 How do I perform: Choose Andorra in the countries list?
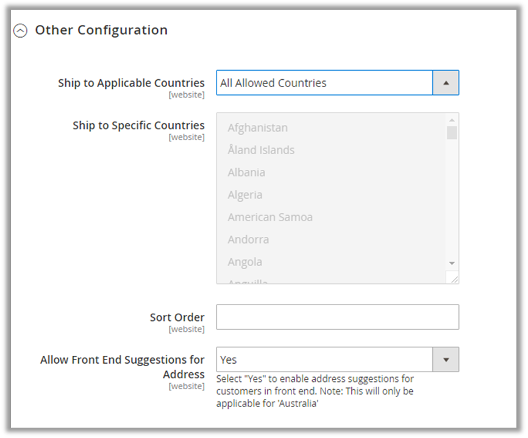pyautogui.click(x=248, y=239)
